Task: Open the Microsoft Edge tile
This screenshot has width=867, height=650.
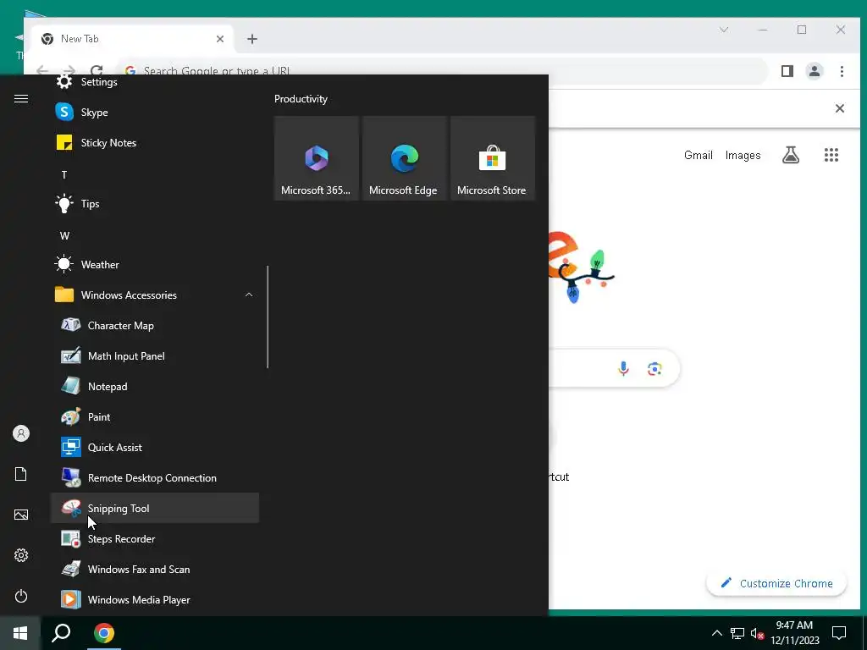Action: click(404, 158)
